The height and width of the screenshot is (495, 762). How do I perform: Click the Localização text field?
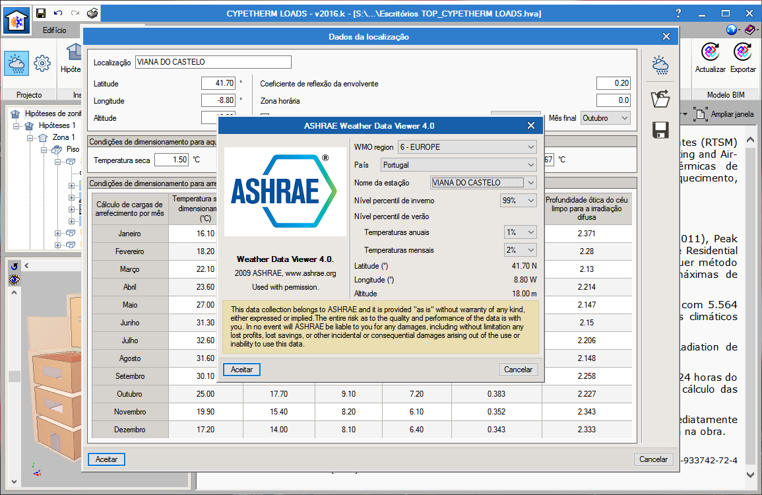point(213,62)
